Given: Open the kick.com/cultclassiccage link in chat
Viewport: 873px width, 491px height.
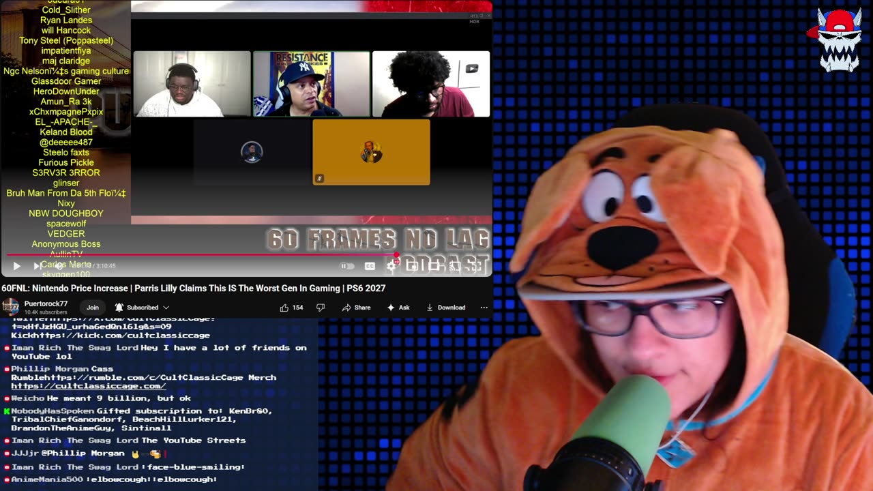Looking at the screenshot, I should 122,336.
